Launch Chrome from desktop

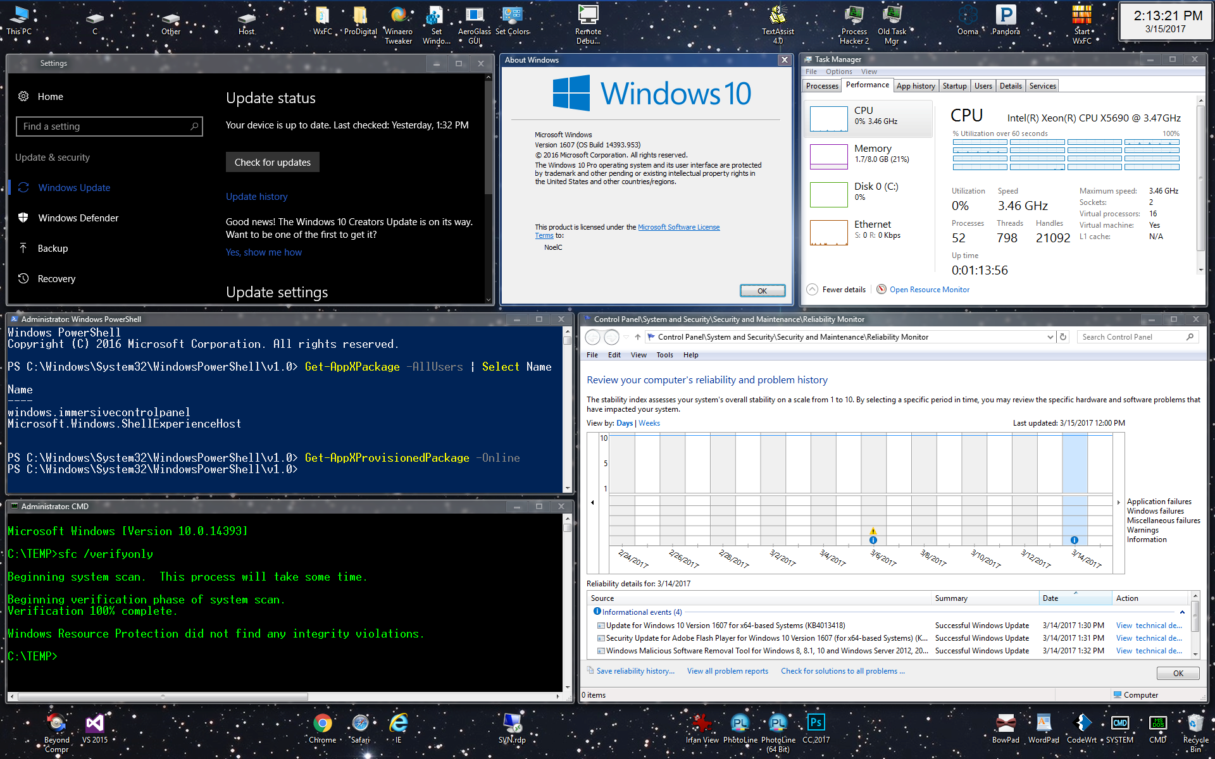[x=323, y=729]
